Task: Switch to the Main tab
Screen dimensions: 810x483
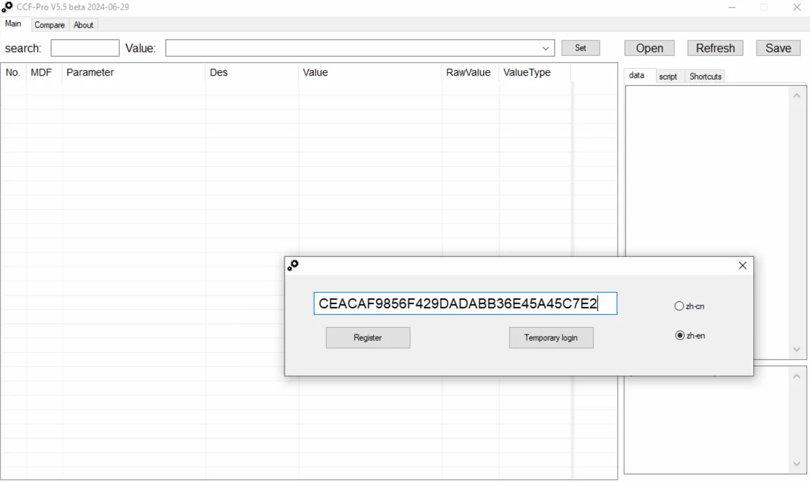Action: 14,24
